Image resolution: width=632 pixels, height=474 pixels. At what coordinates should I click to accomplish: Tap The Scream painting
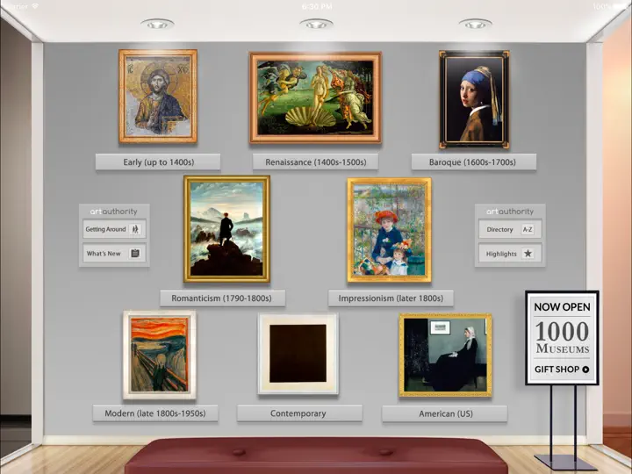(160, 355)
